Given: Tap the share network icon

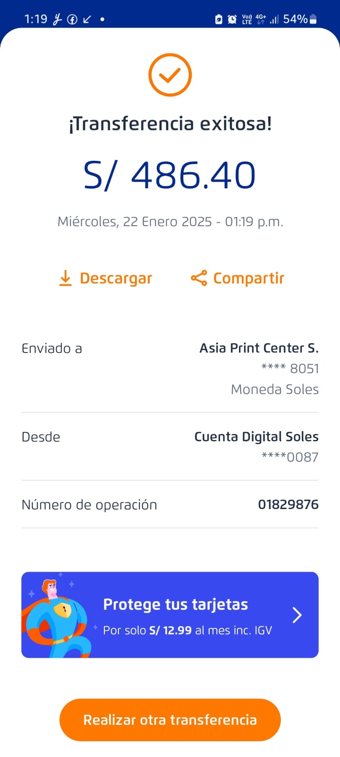Looking at the screenshot, I should click(x=199, y=278).
